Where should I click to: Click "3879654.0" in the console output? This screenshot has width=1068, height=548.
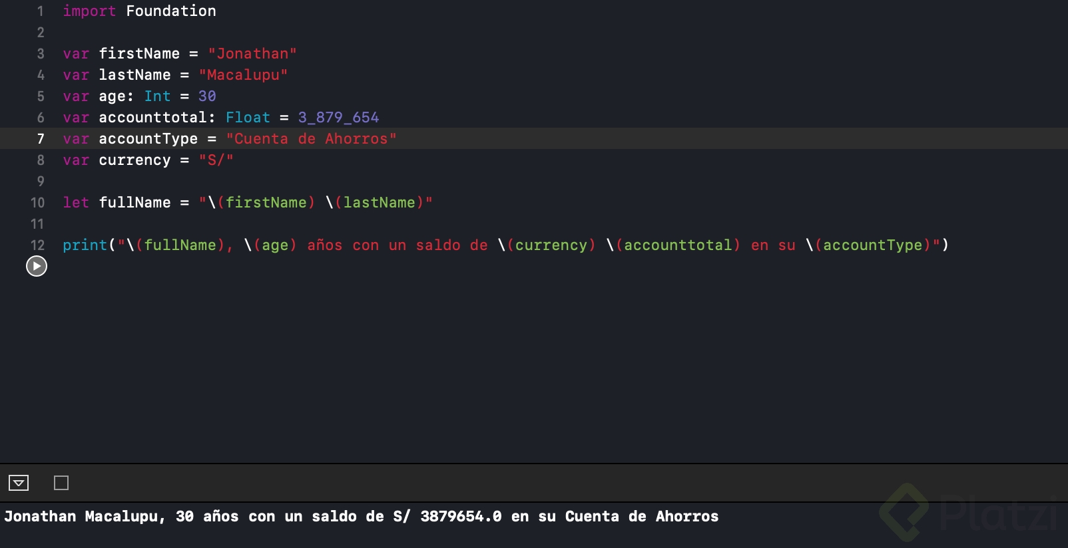[x=461, y=516]
